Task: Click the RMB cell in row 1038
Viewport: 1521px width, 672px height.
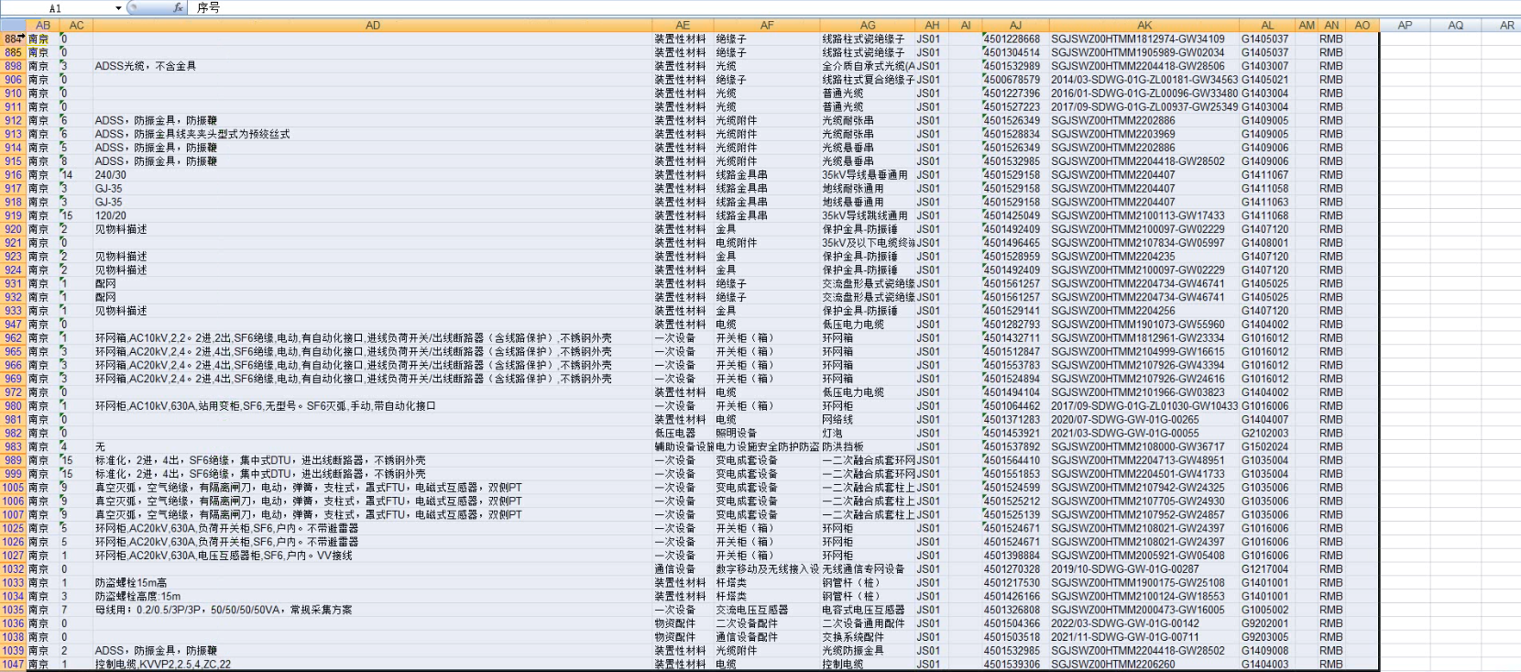Action: pos(1330,637)
